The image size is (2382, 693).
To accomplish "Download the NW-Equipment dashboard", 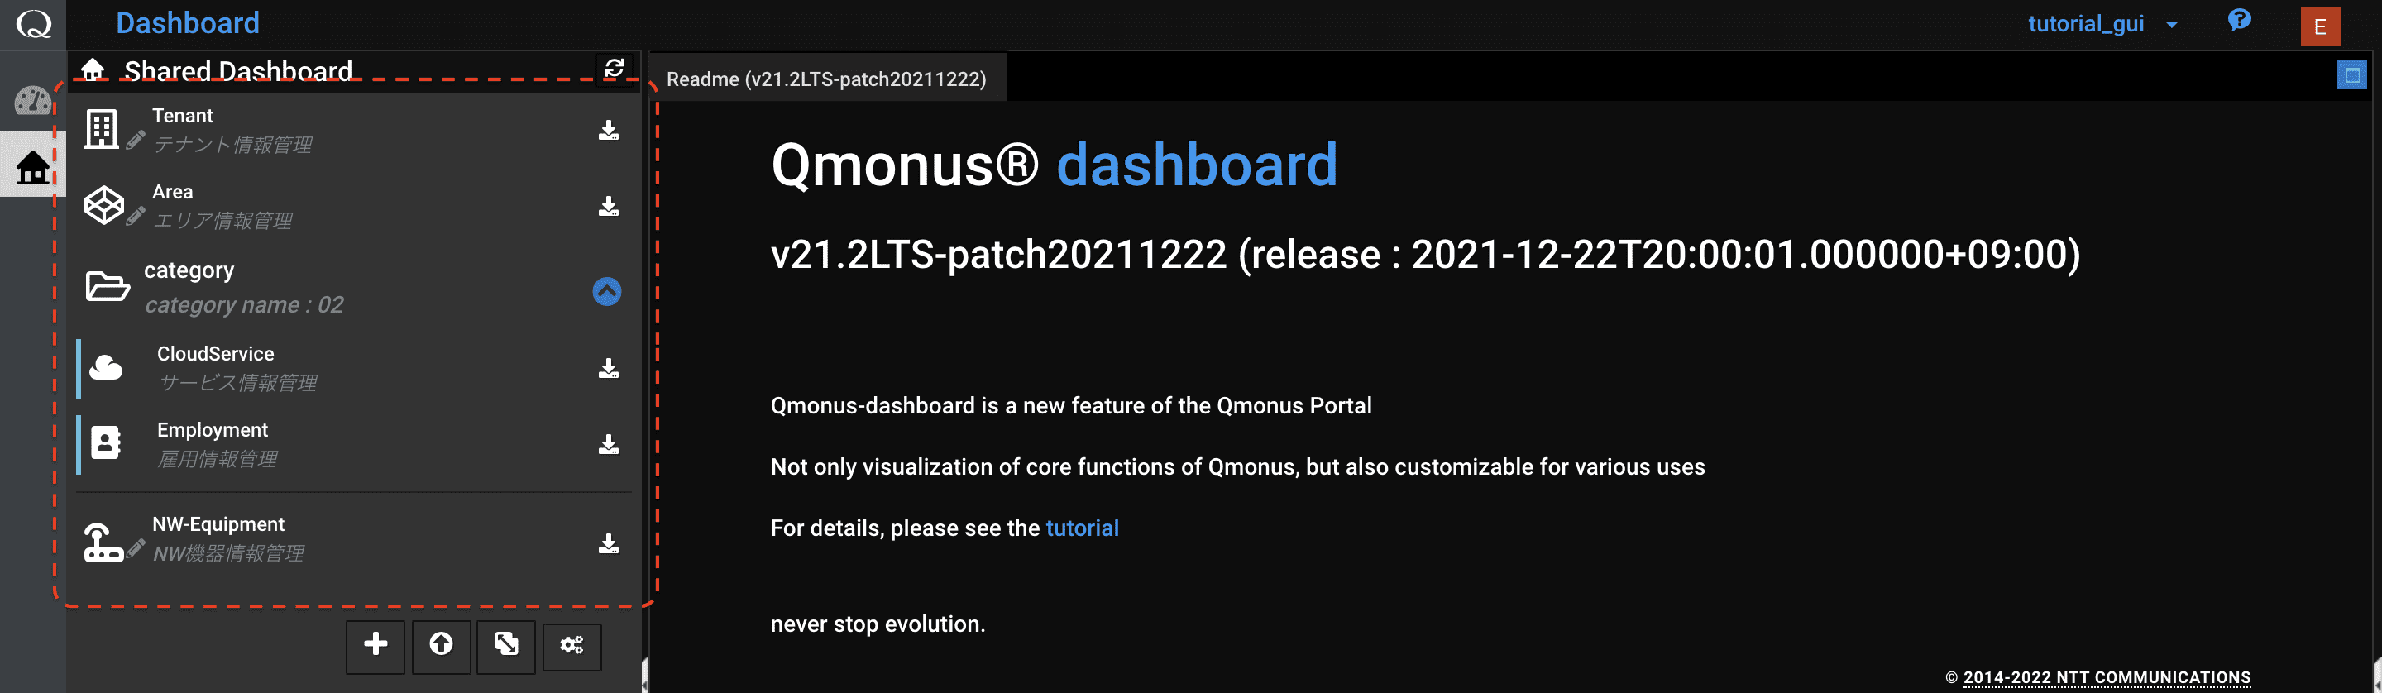I will 609,543.
